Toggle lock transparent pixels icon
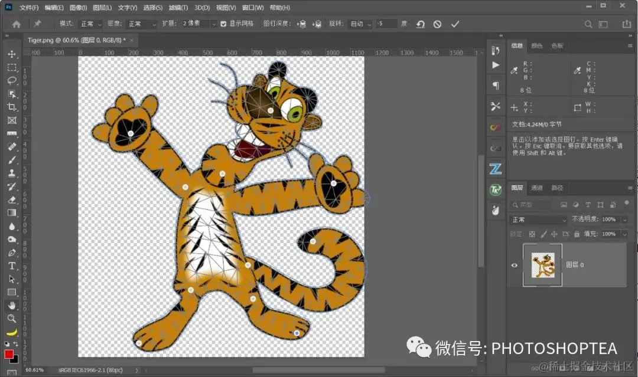Screen dimensions: 638x377 tap(532, 234)
